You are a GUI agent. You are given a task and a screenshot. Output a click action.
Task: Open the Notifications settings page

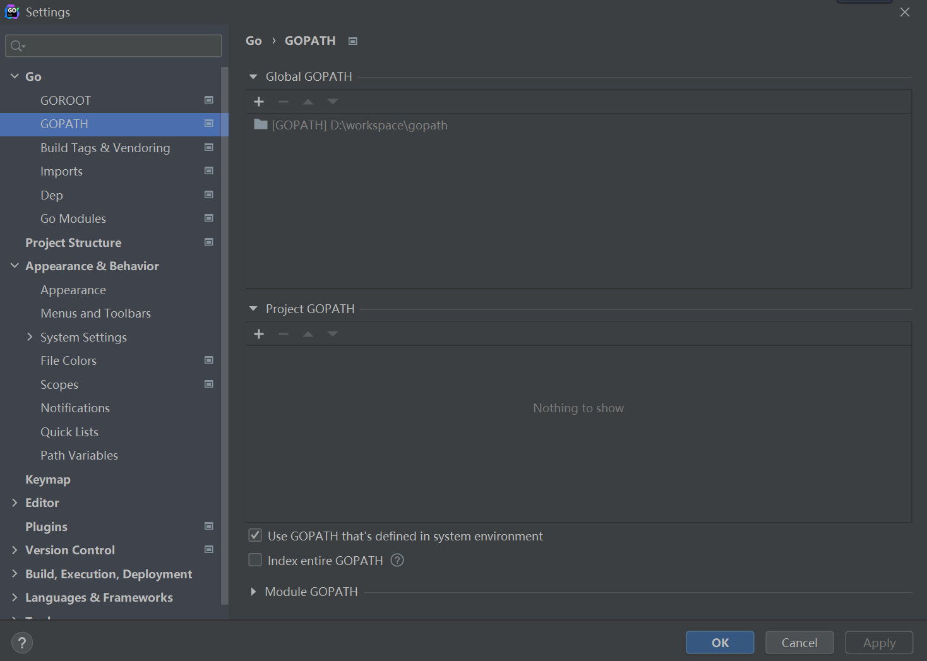[75, 408]
